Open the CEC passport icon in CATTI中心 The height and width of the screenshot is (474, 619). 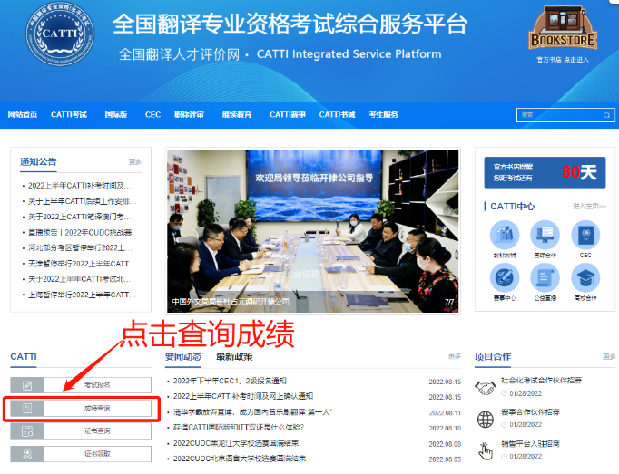pyautogui.click(x=585, y=235)
